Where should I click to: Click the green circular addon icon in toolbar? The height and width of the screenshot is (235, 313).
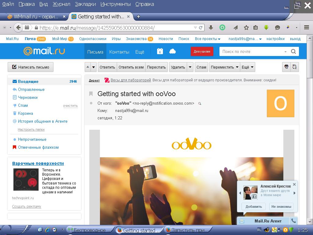click(x=222, y=27)
